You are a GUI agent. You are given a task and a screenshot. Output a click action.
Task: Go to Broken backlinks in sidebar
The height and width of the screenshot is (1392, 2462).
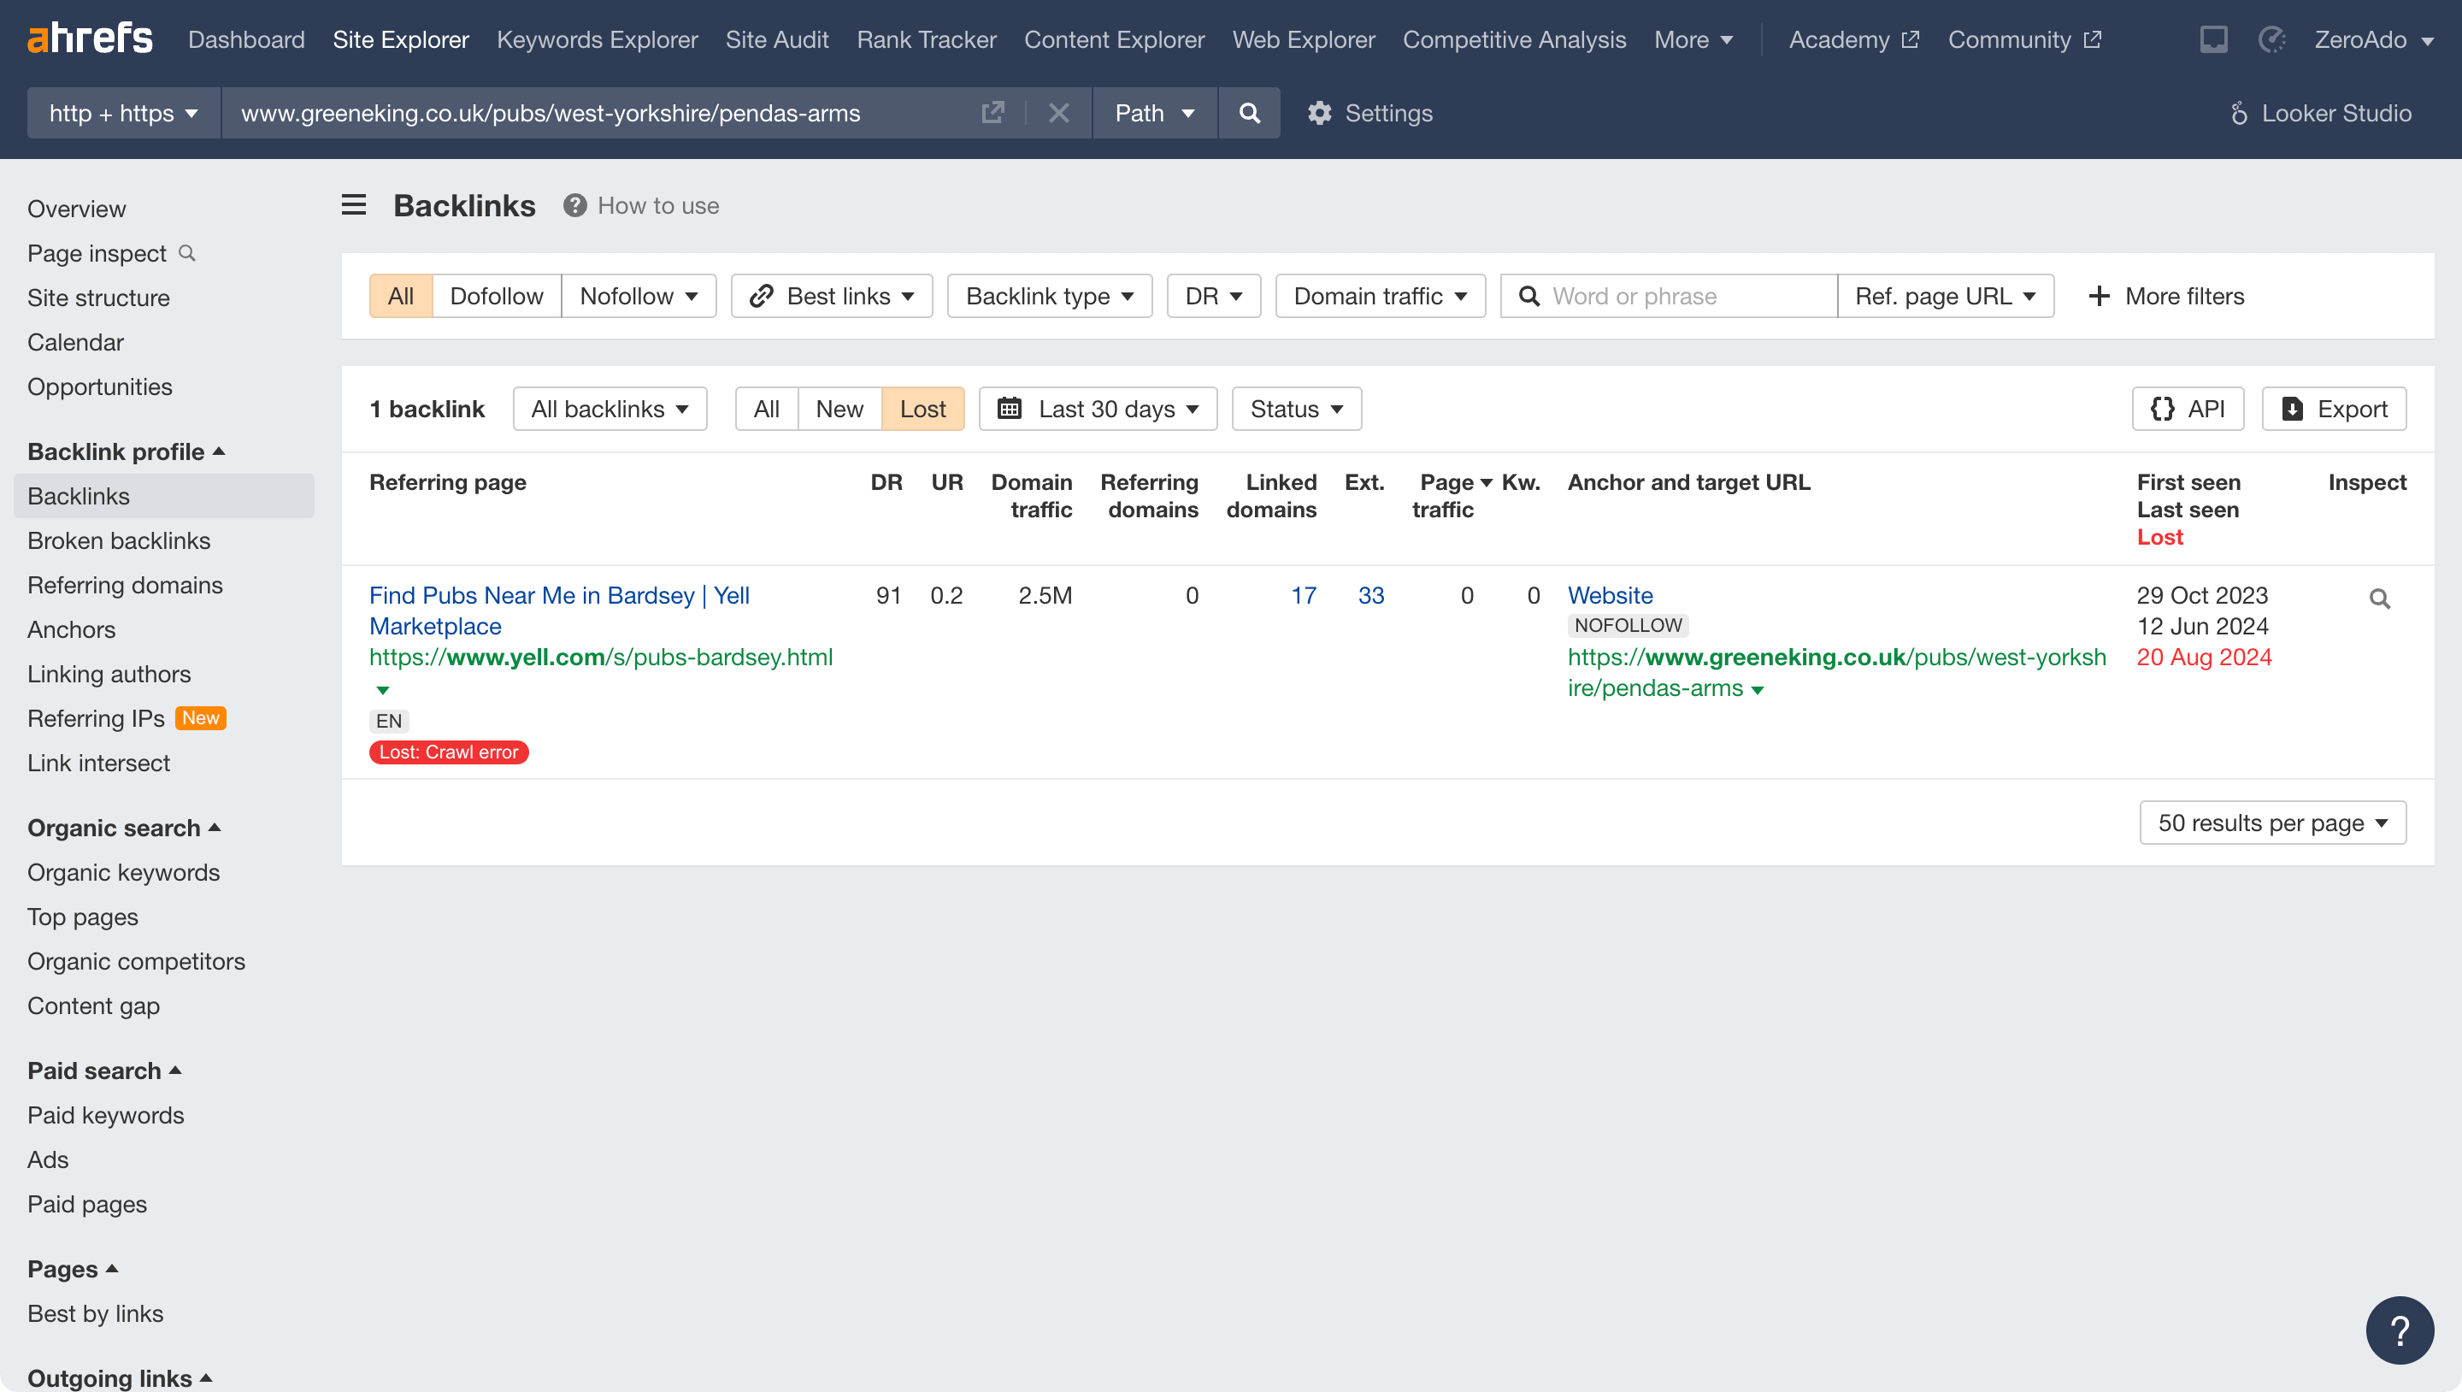119,540
